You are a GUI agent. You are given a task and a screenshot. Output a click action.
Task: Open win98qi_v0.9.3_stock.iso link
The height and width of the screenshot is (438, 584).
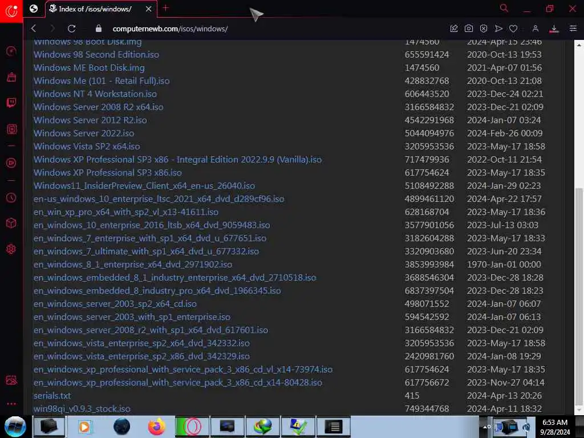coord(82,408)
